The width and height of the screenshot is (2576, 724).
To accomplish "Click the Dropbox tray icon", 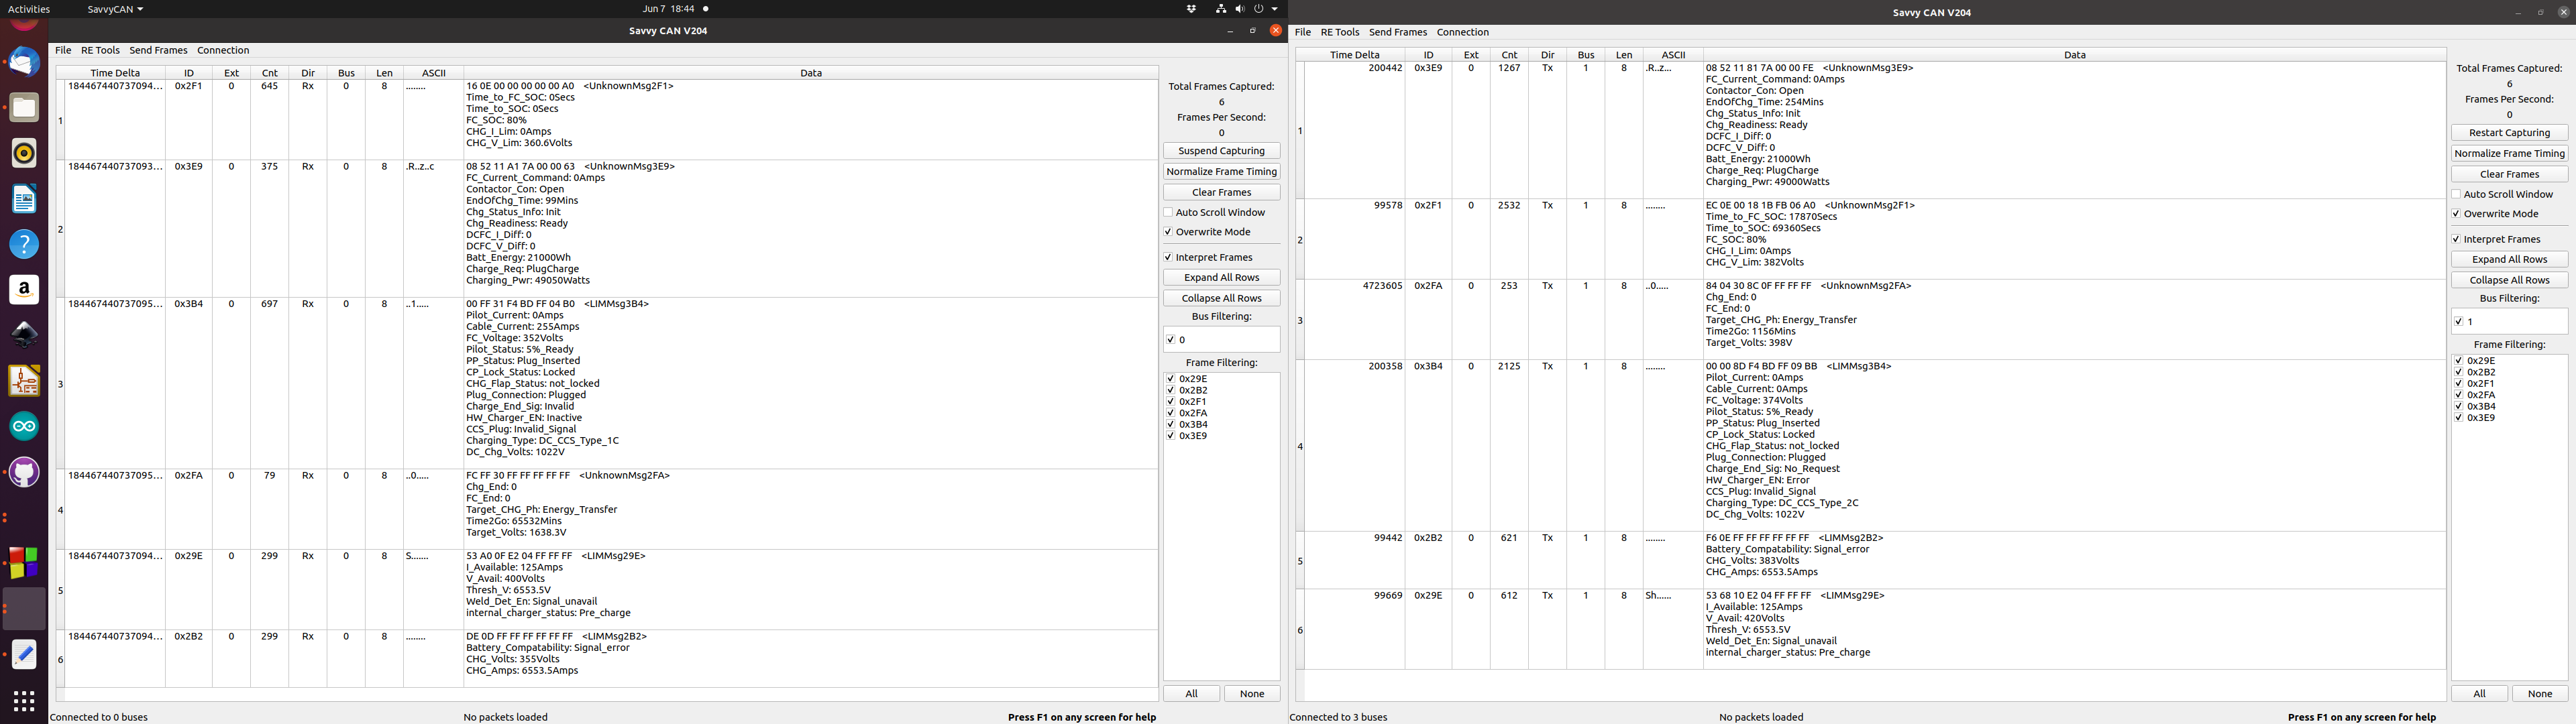I will click(x=1191, y=9).
